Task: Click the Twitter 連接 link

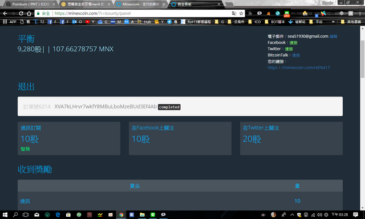Action: pos(289,49)
